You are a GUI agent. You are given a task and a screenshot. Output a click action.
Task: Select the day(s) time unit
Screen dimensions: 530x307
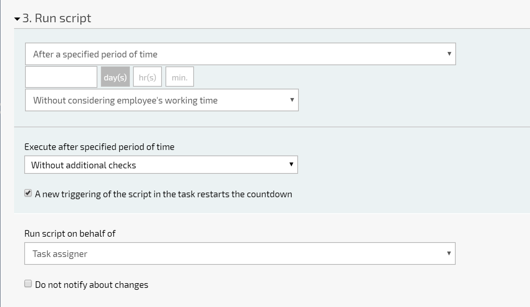tap(115, 77)
